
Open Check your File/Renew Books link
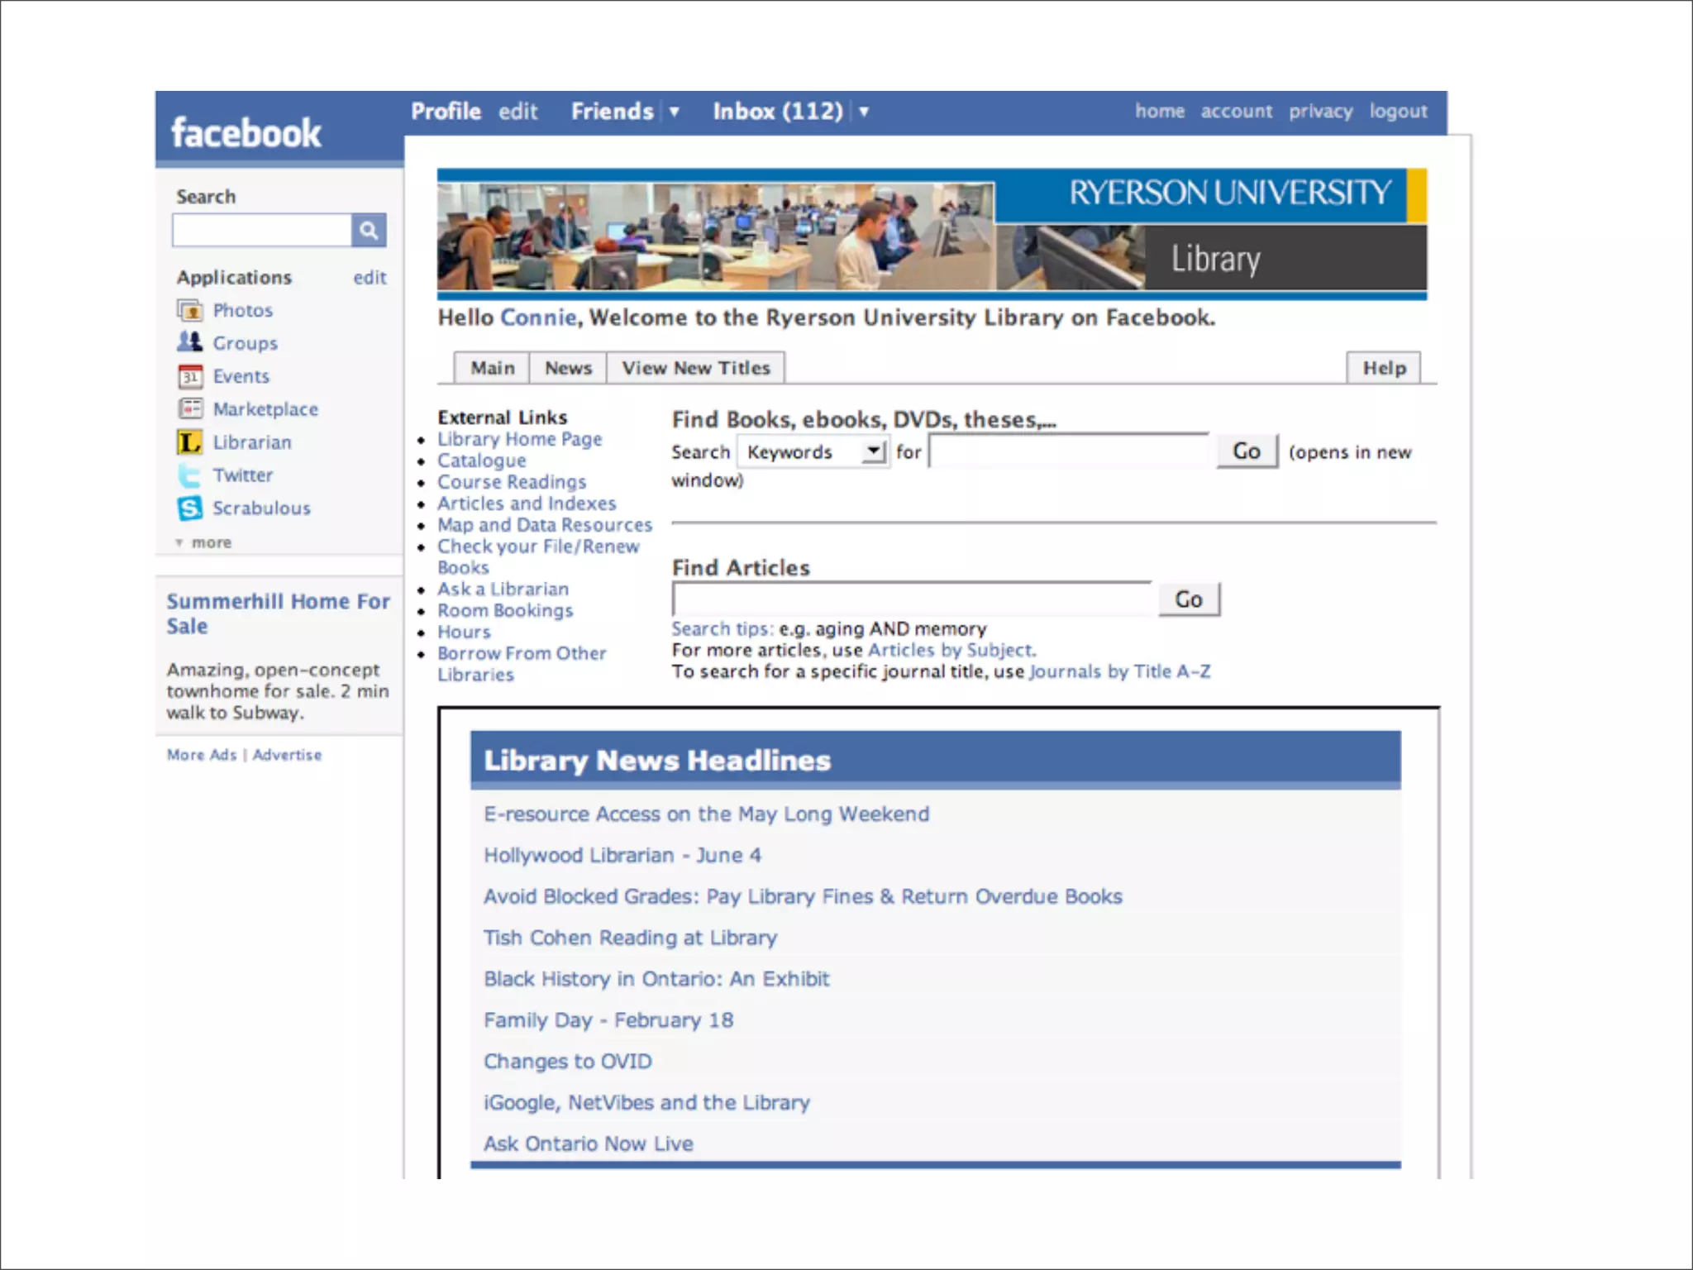tap(538, 556)
